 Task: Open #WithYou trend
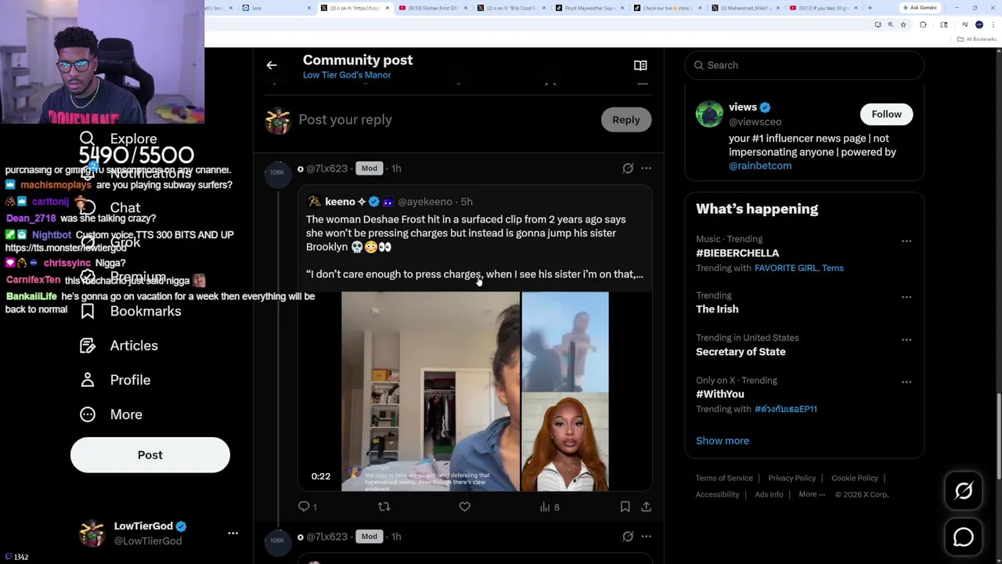click(720, 394)
